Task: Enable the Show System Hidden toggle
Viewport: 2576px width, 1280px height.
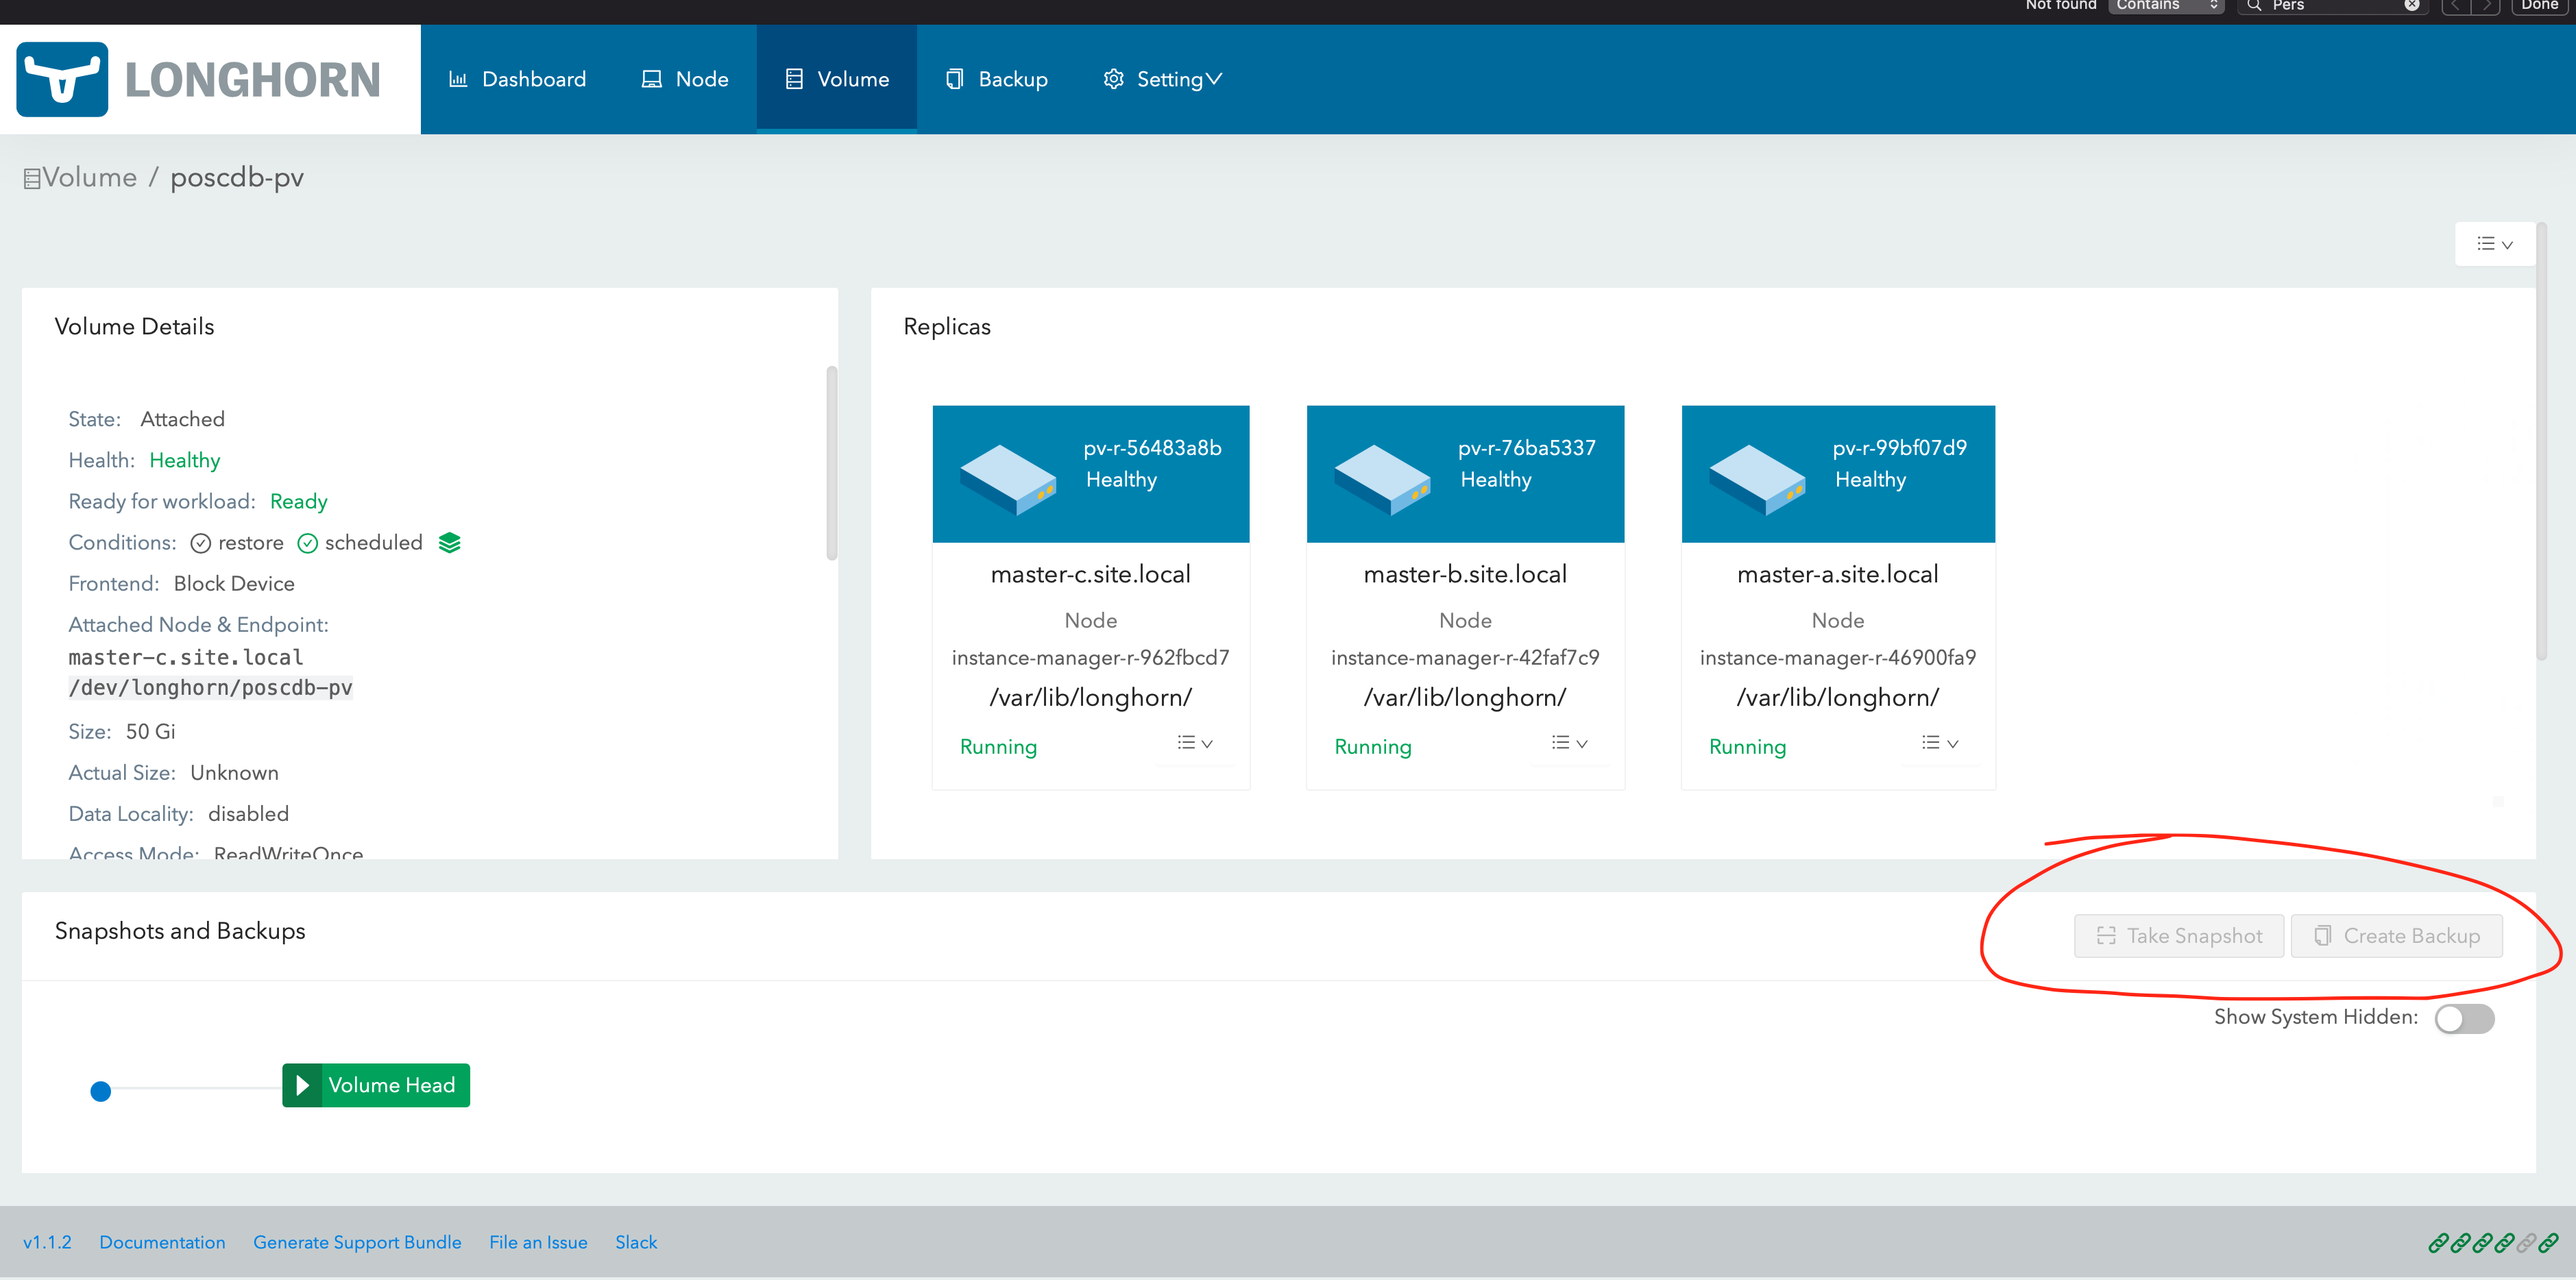Action: click(2463, 1018)
